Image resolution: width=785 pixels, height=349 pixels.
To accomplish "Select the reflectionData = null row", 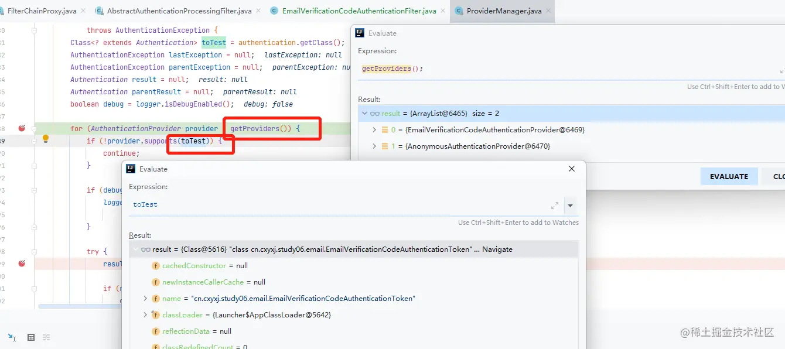I will 354,331.
